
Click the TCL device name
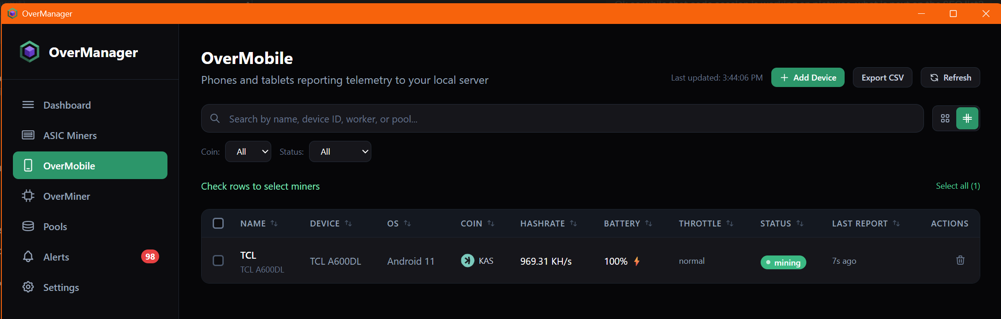(248, 255)
